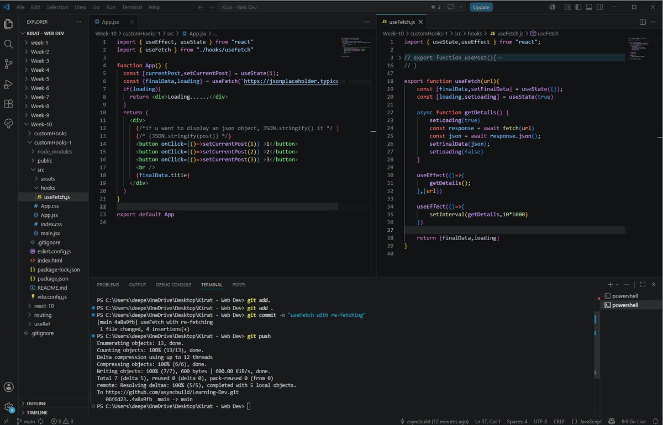This screenshot has width=663, height=425.
Task: Switch to the useFetch.js editor tab
Action: [x=402, y=22]
